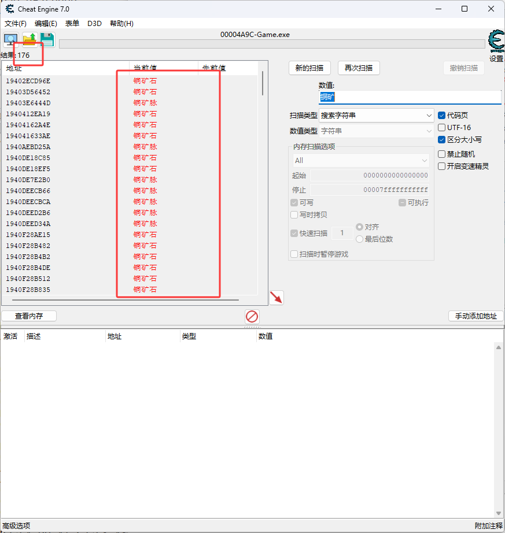This screenshot has width=505, height=533.
Task: Open Cheat Engine settings logo
Action: 496,41
